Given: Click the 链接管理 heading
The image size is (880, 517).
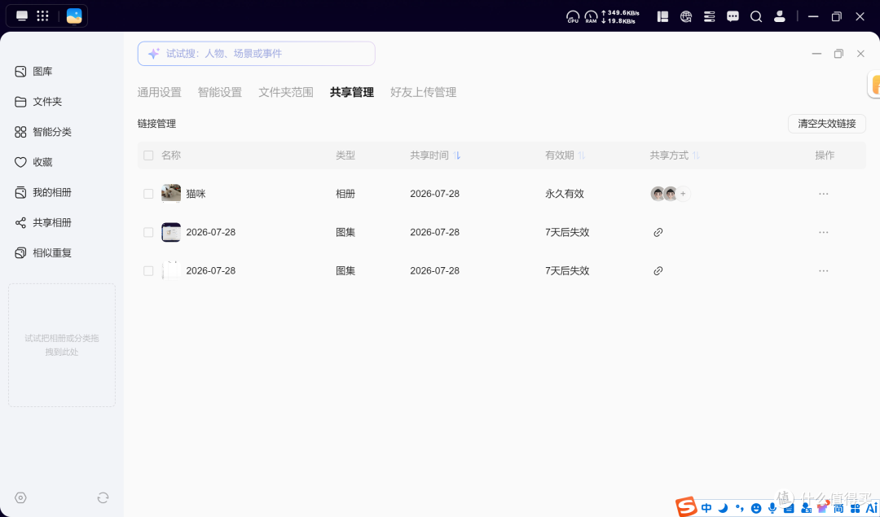Looking at the screenshot, I should tap(156, 124).
